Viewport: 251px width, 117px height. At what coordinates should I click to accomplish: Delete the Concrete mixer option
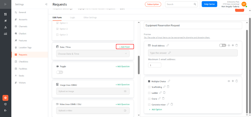pos(172,104)
